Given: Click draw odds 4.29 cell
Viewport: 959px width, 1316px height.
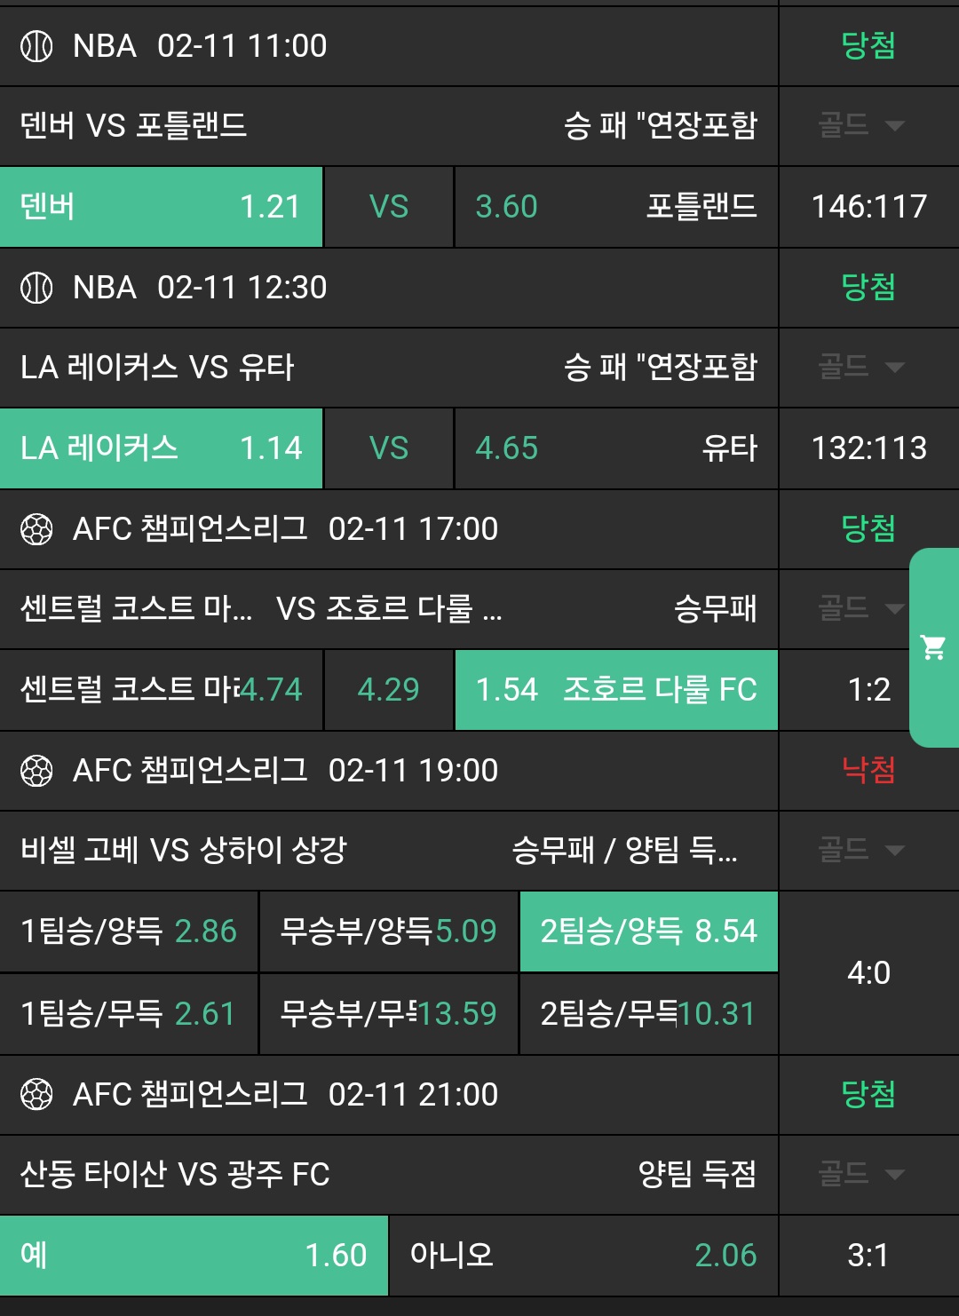Looking at the screenshot, I should [389, 690].
